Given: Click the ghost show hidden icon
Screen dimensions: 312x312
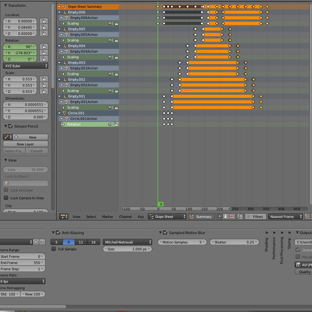Looking at the screenshot, I should pos(225,217).
